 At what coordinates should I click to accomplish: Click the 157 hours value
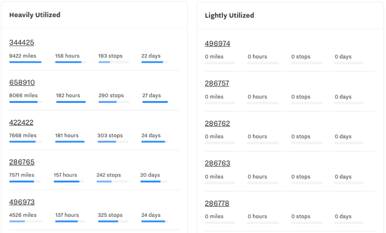[65, 175]
